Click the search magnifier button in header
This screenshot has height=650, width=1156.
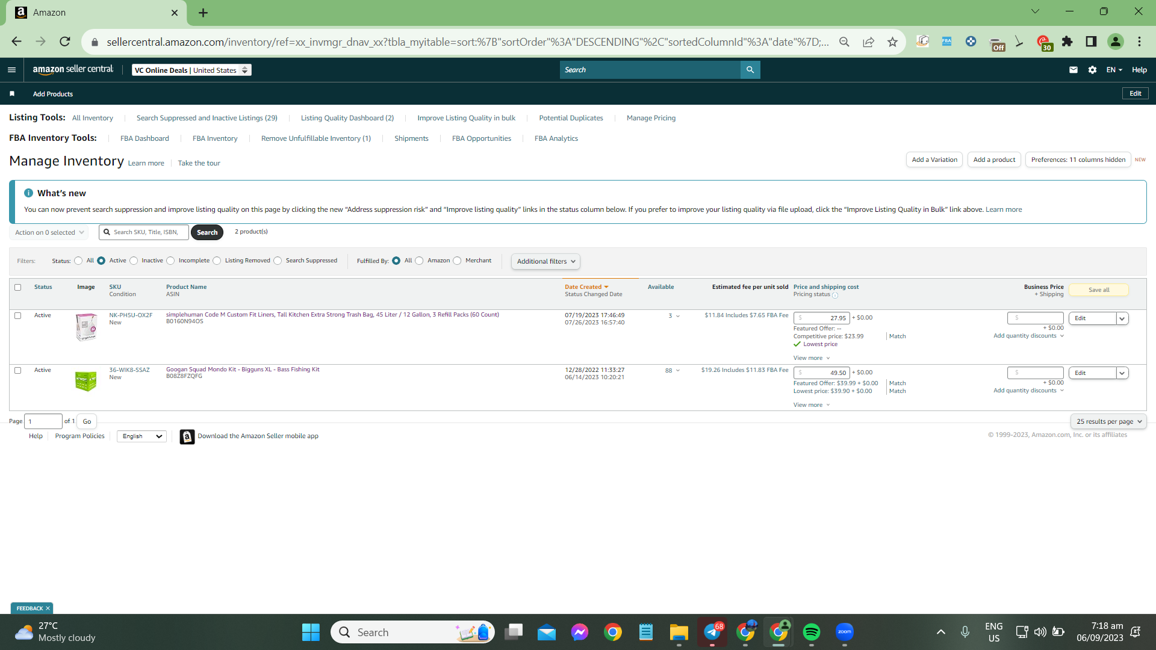point(750,70)
